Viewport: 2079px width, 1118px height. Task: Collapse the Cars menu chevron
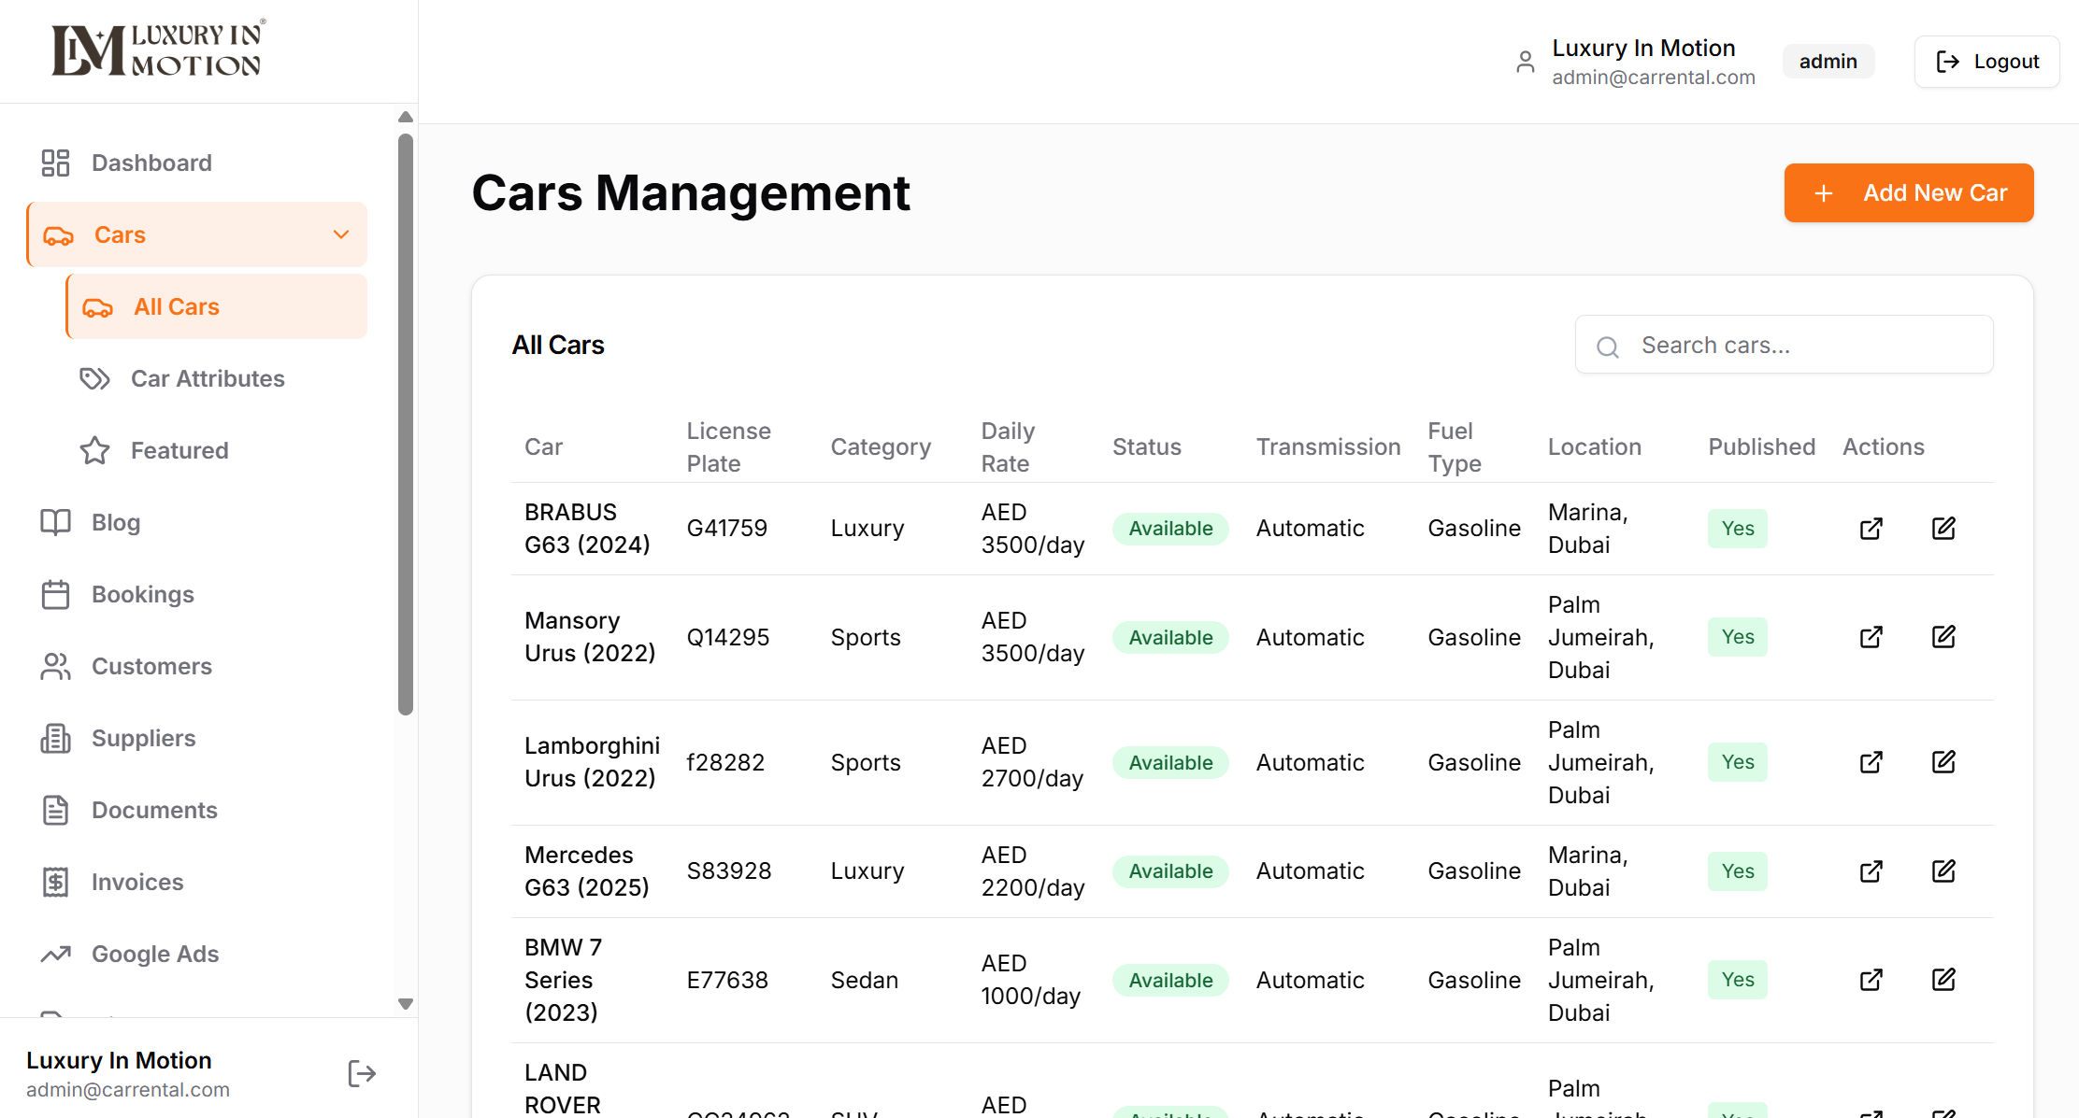click(x=341, y=234)
